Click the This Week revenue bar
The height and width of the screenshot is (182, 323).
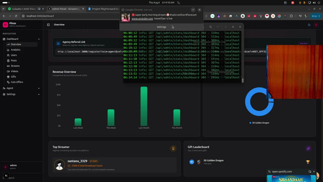click(111, 118)
